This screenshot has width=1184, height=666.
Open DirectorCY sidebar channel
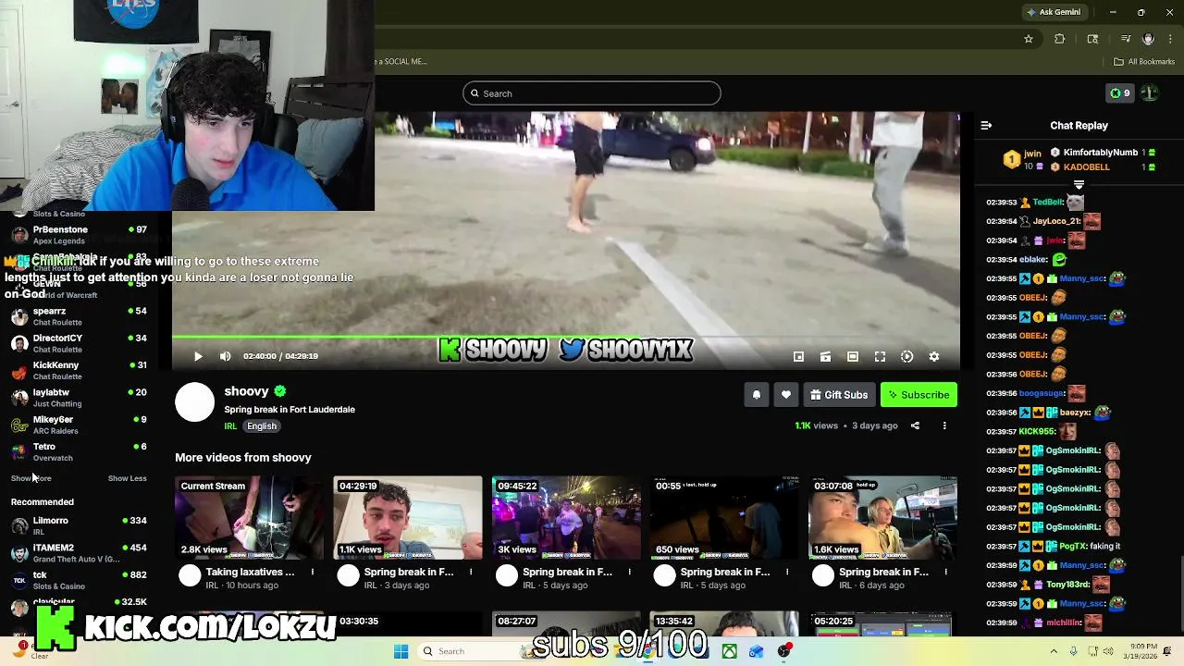pos(79,343)
